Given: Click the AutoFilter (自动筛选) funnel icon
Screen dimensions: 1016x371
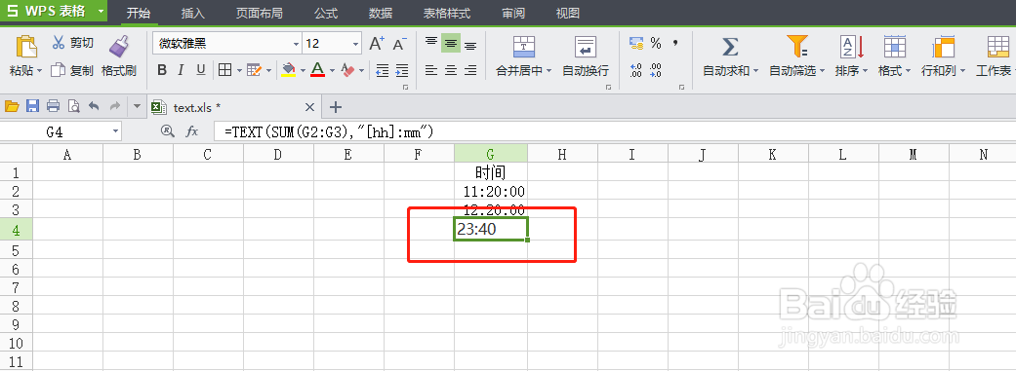Looking at the screenshot, I should [x=796, y=47].
